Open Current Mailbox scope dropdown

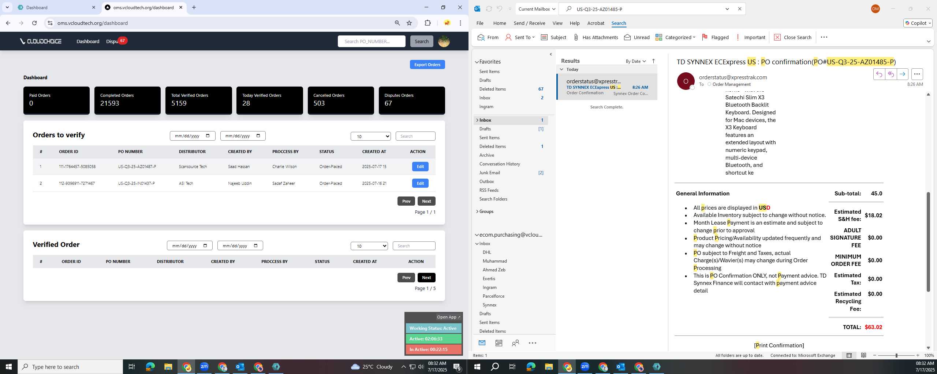point(537,9)
